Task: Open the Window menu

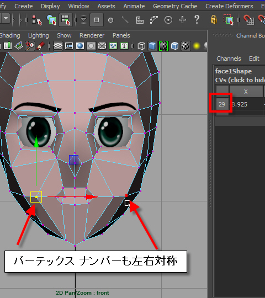Action: pos(78,6)
